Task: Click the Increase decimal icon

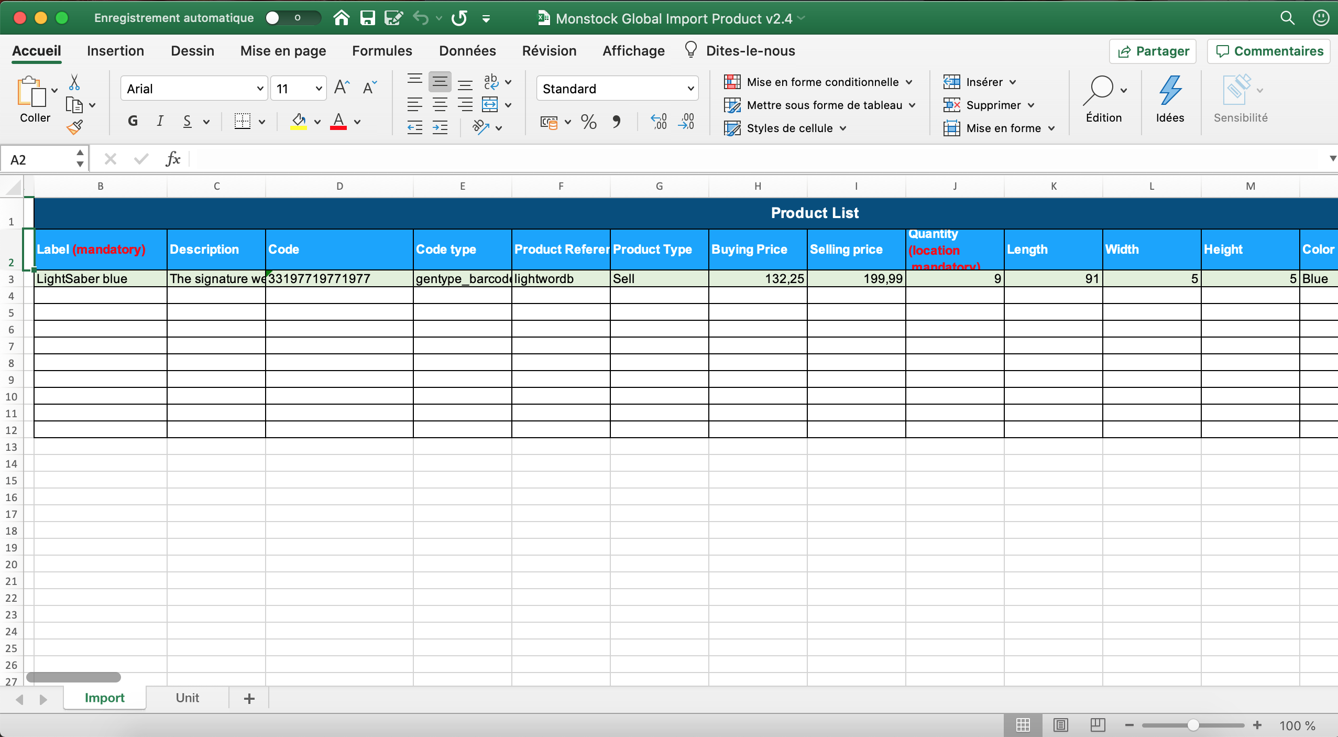Action: click(x=659, y=122)
